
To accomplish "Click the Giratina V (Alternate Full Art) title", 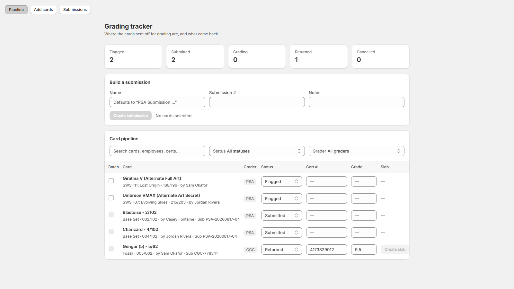I will (152, 178).
